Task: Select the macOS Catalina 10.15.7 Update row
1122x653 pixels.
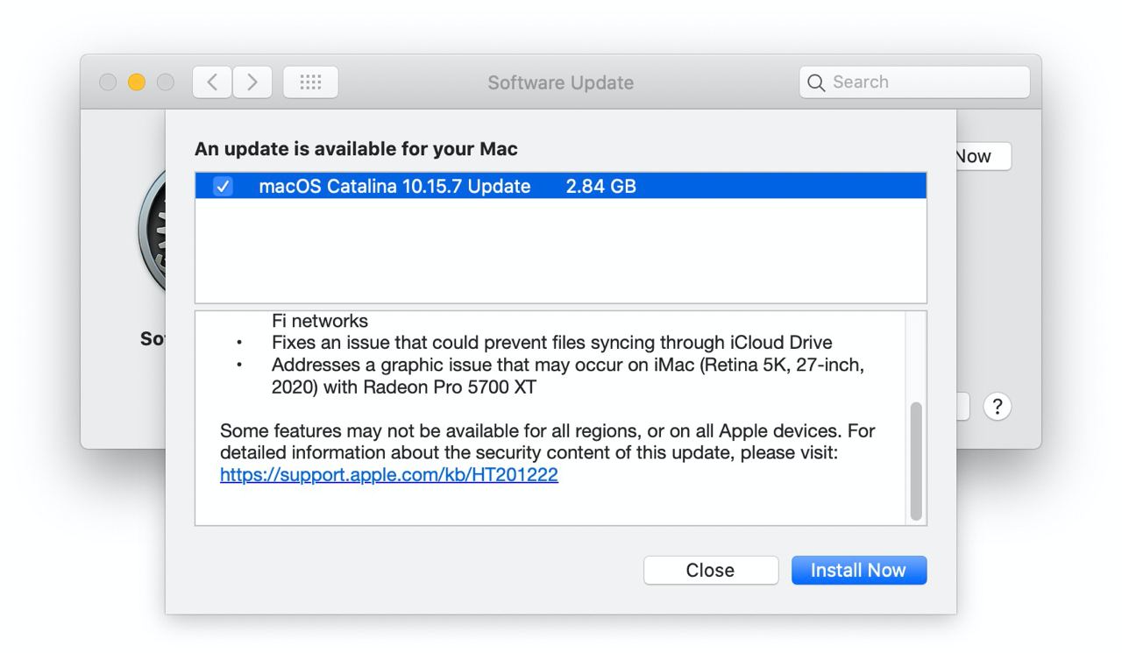Action: pyautogui.click(x=561, y=186)
